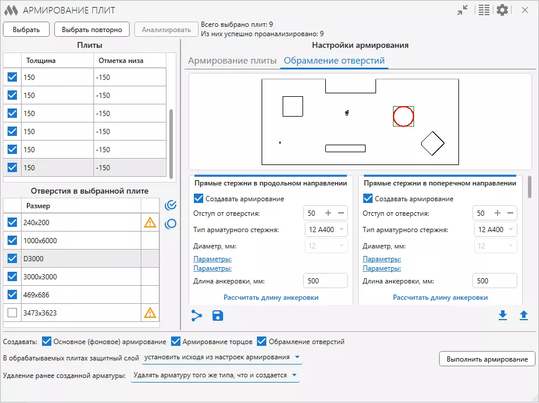539x403 pixels.
Task: Select the 'Обрамление отверстий' tab
Action: [x=335, y=60]
